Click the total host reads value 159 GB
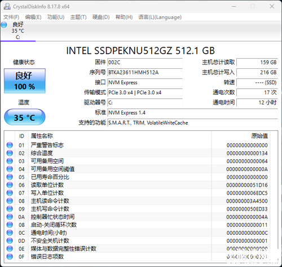Screen dimensions: 282x267 (257, 63)
